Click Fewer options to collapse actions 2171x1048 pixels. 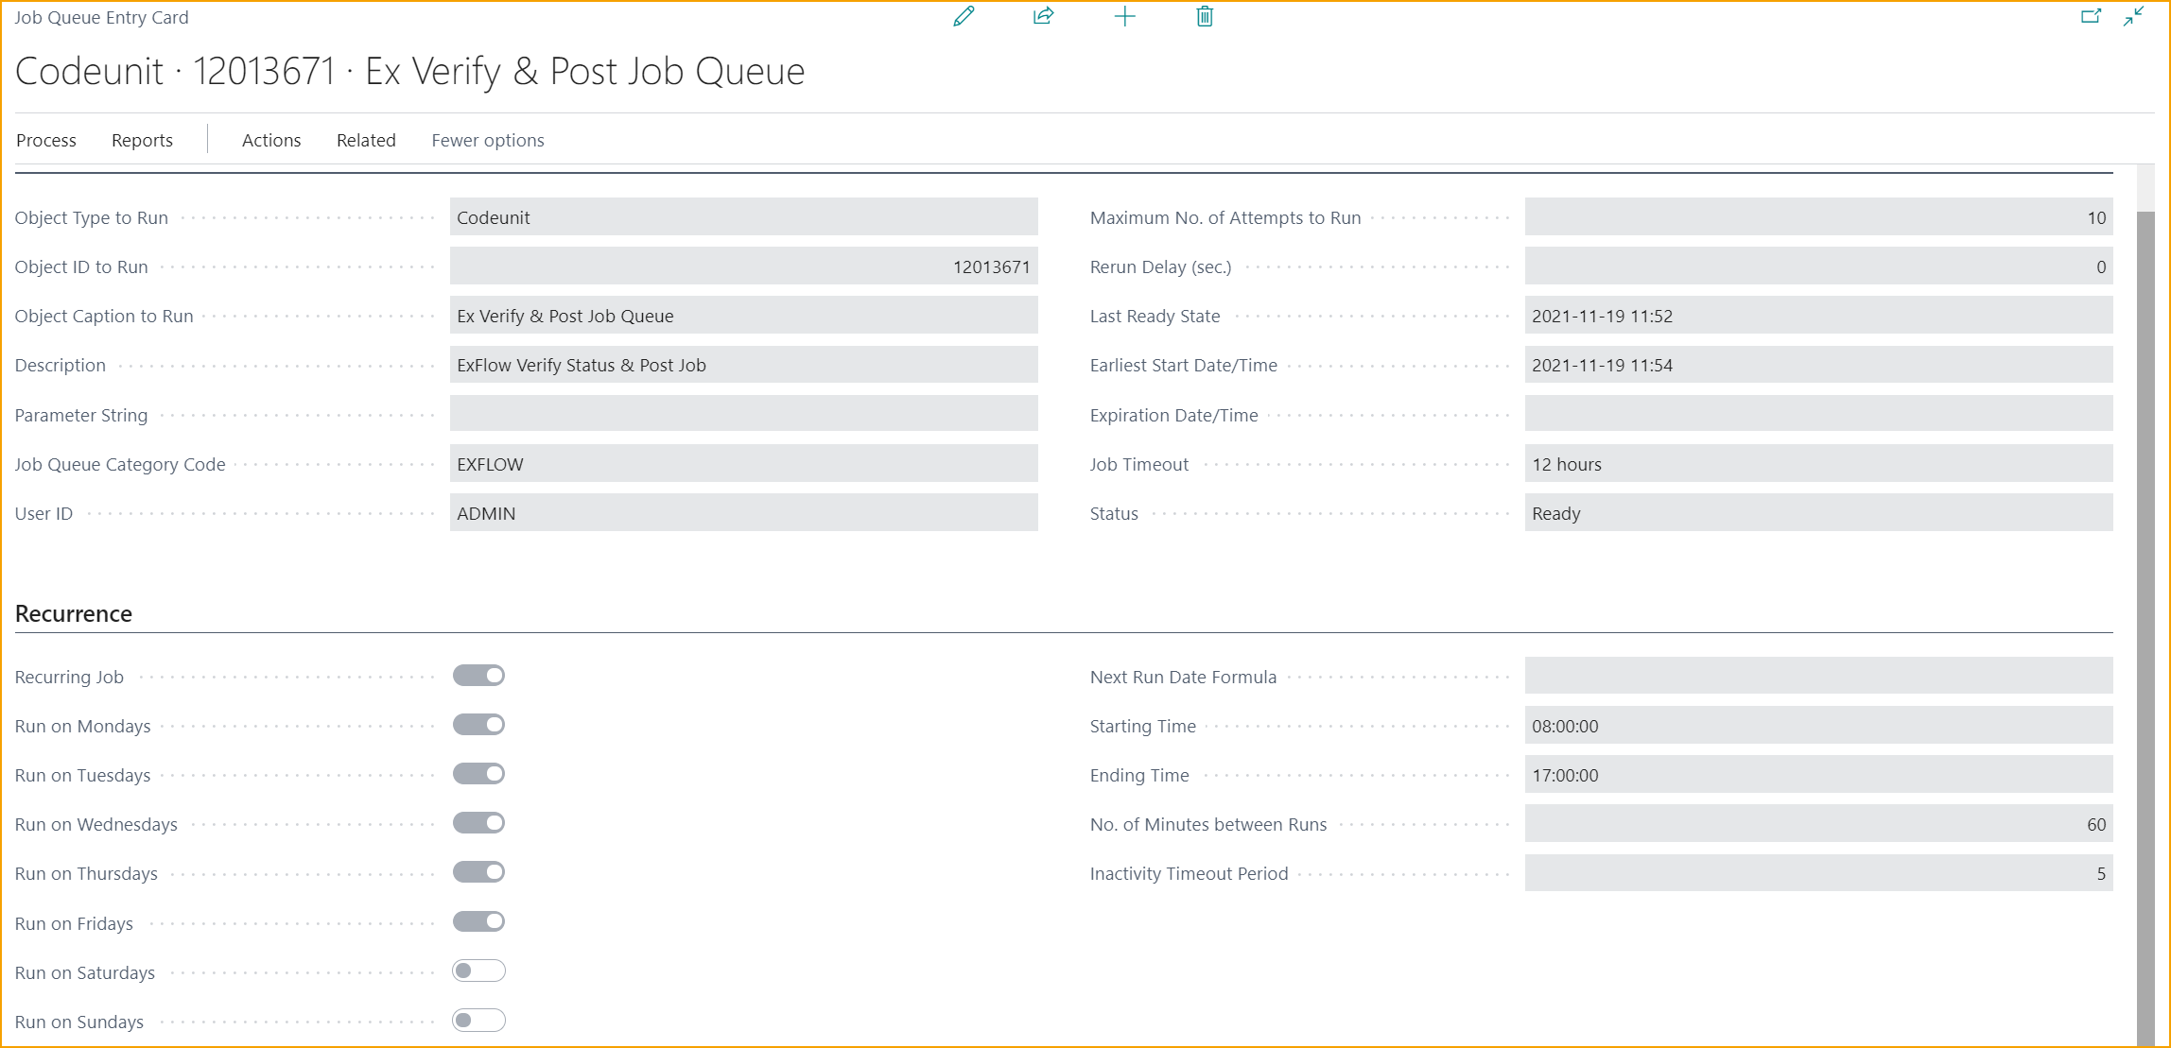pos(487,140)
